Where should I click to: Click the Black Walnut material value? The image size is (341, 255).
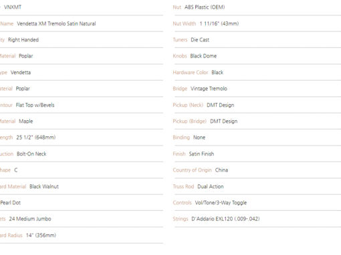[x=44, y=186]
